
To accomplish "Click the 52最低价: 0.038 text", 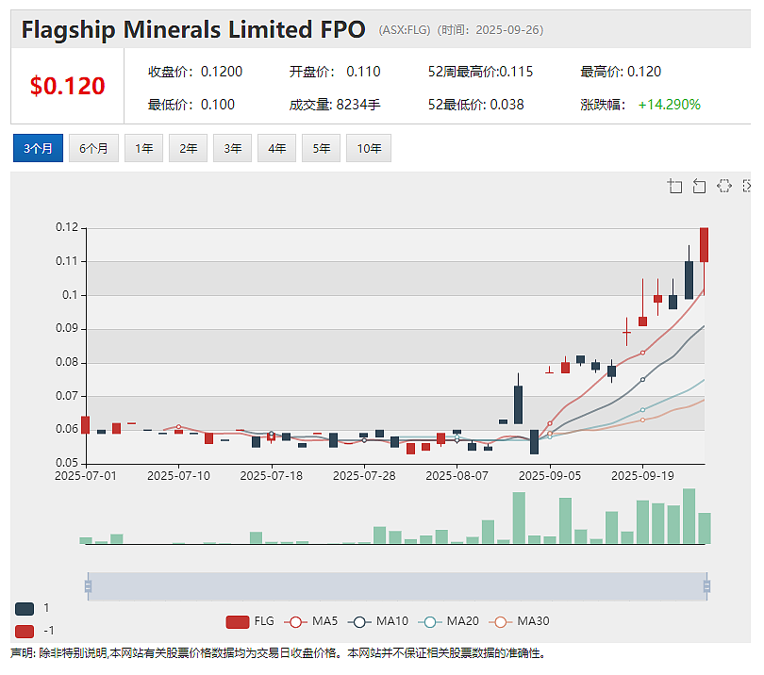I will coord(476,105).
